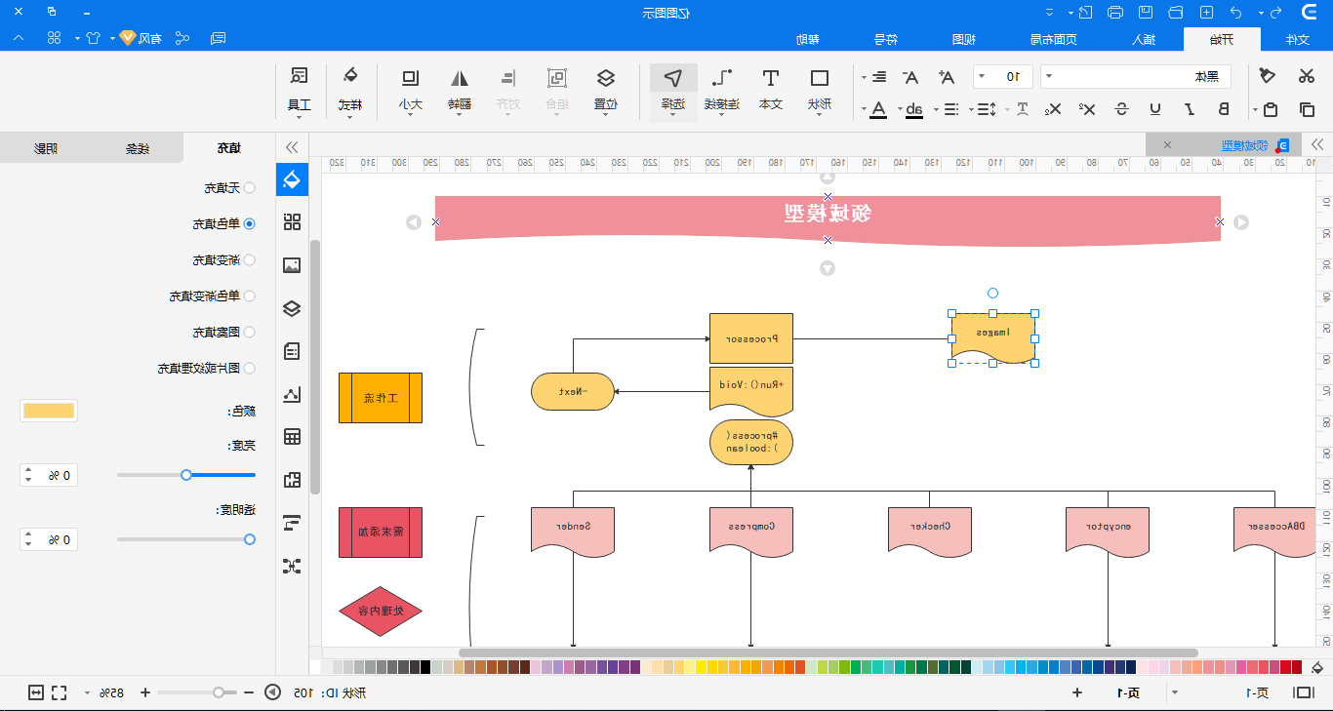
Task: Open the layers side panel icon
Action: (x=292, y=308)
